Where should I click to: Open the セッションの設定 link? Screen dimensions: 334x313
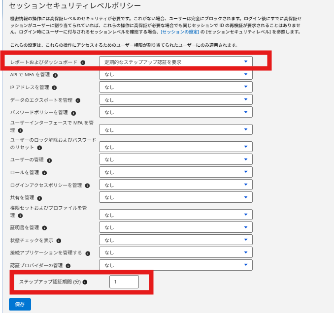(180, 32)
